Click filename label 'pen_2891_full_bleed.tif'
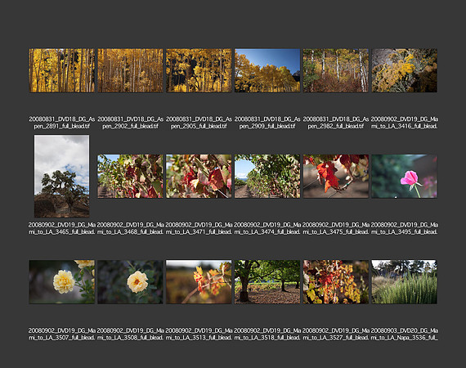The height and width of the screenshot is (368, 466). (62, 126)
